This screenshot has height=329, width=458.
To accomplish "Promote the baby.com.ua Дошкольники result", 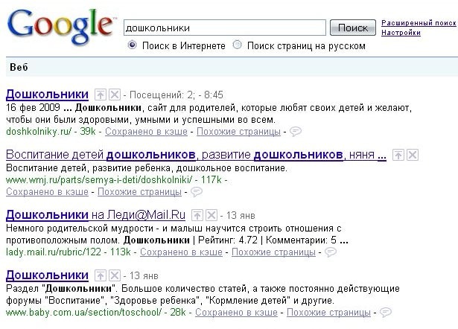I will [101, 275].
